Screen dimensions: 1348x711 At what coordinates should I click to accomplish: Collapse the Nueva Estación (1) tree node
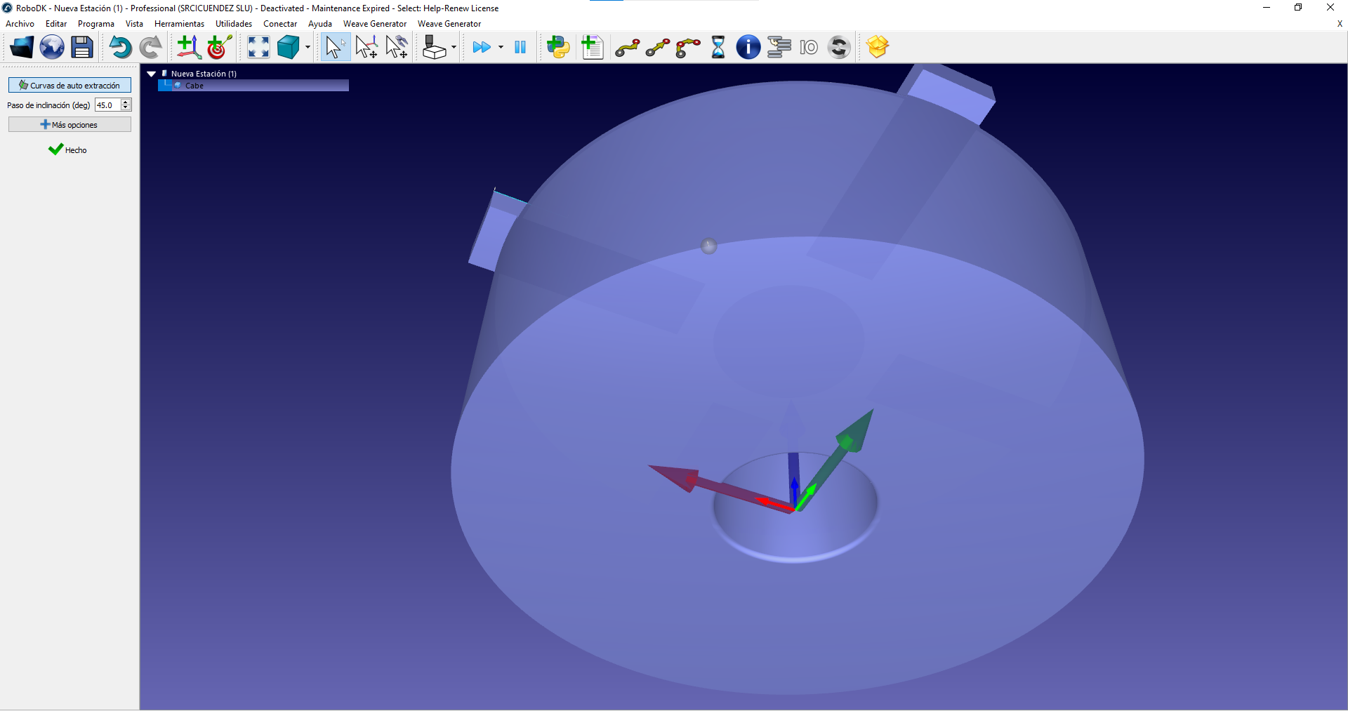coord(151,74)
